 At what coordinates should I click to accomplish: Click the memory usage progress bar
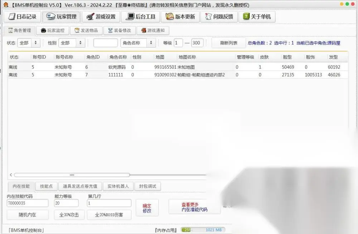tap(203, 230)
